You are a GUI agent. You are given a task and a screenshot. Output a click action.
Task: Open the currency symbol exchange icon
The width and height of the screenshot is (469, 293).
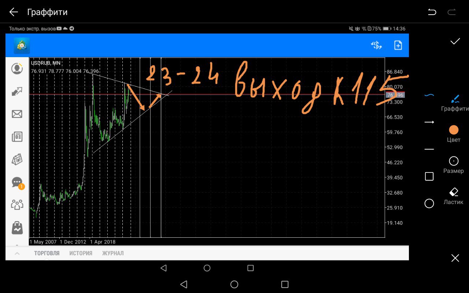coord(376,45)
